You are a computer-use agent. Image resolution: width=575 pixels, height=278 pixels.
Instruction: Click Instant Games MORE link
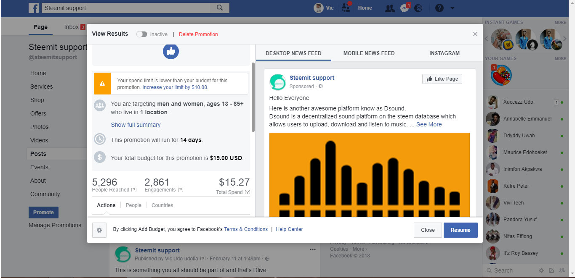tap(560, 23)
